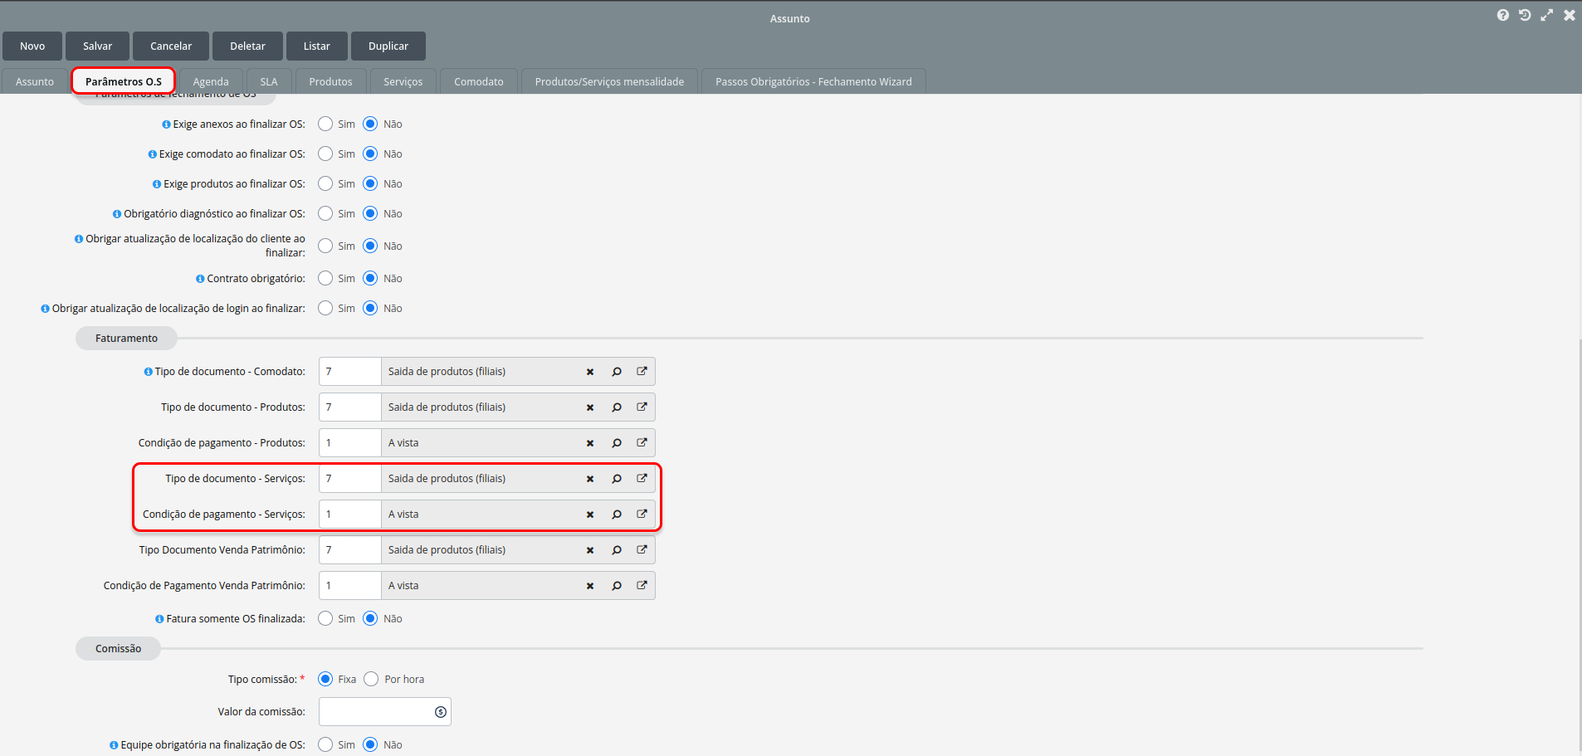Select Não for Exige produtos ao finalizar OS
This screenshot has width=1582, height=756.
pyautogui.click(x=370, y=183)
